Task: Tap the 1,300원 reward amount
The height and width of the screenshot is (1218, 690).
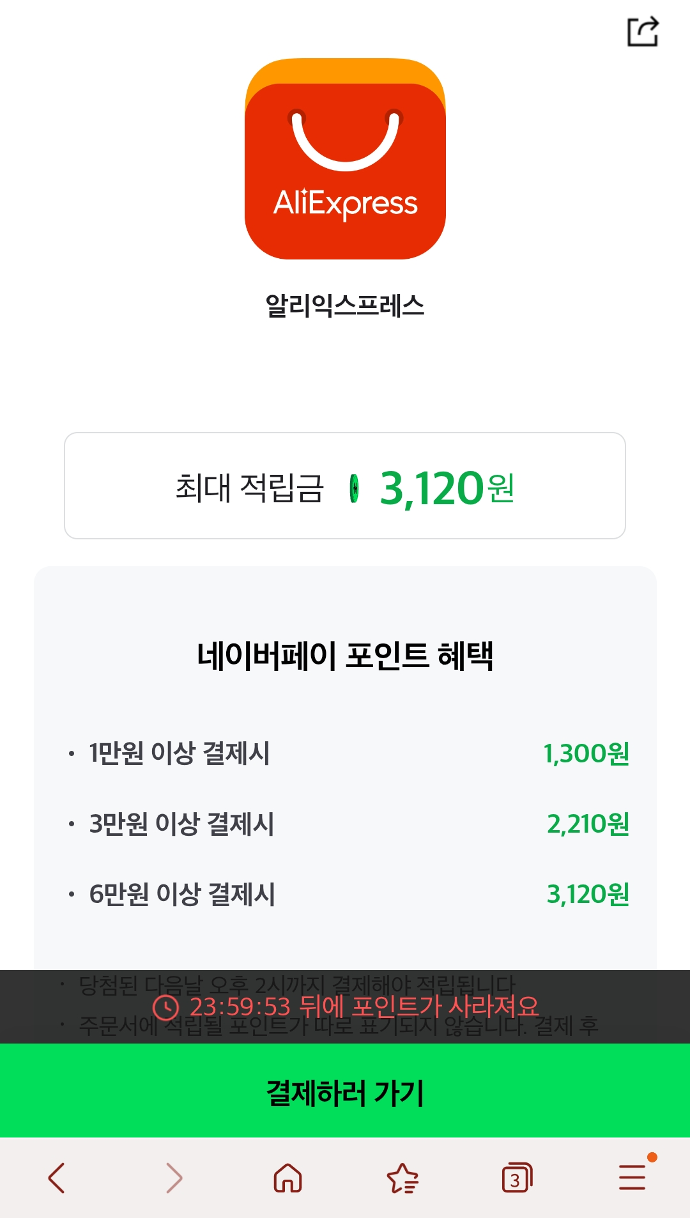Action: (586, 753)
